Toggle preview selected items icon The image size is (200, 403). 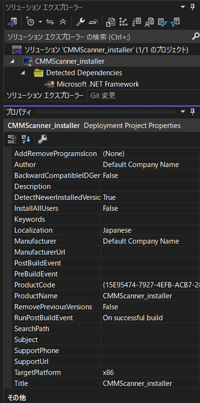[x=94, y=22]
